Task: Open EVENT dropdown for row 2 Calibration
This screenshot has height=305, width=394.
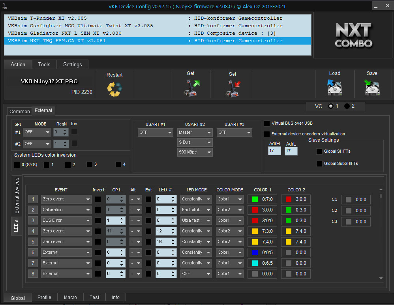Action: point(66,210)
